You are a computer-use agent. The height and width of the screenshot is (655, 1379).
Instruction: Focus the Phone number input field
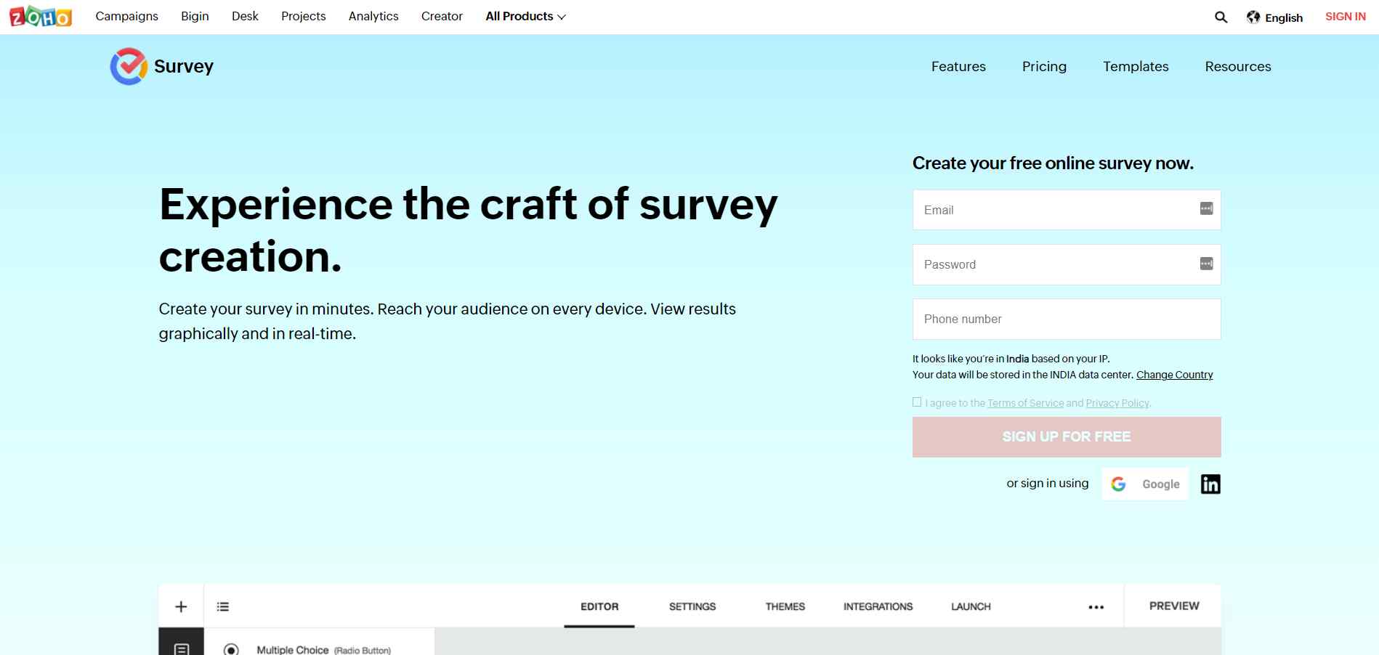pos(1066,319)
